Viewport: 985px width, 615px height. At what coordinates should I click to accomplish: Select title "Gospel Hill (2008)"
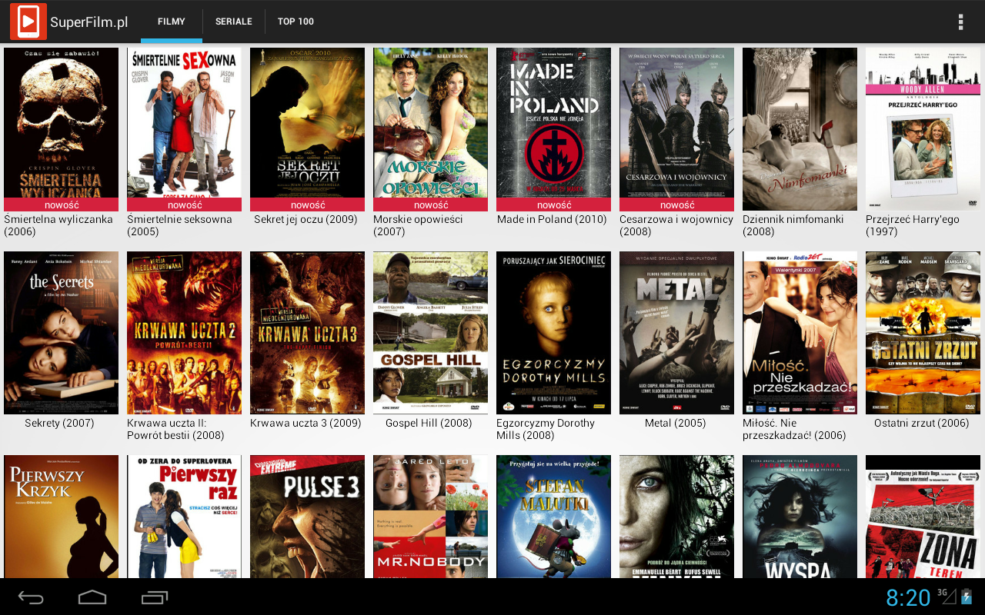pos(429,423)
